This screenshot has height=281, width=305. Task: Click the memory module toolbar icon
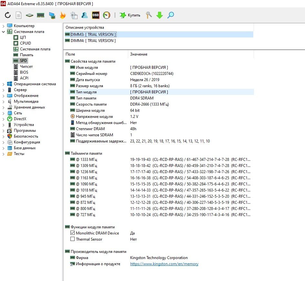40,15
